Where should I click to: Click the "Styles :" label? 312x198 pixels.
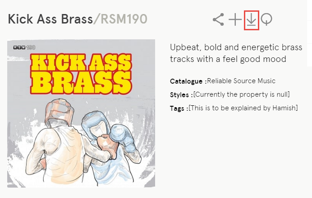pyautogui.click(x=181, y=94)
